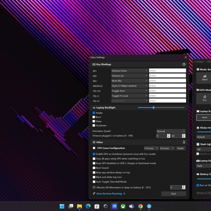Click Flicker-free brightness icon in G-Helper
The width and height of the screenshot is (211, 211).
pos(198,128)
